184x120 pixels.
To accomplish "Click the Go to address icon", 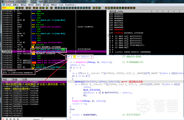I will coord(51,8).
